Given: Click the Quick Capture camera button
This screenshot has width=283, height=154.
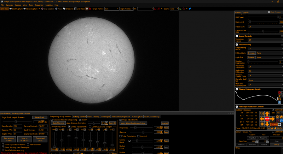Looking at the screenshot, I should [x=30, y=8].
